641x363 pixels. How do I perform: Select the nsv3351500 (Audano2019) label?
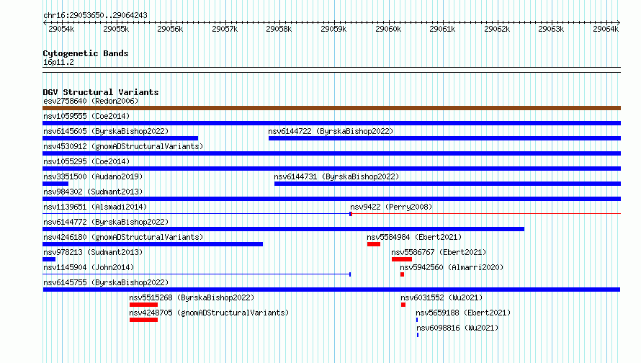coord(93,176)
